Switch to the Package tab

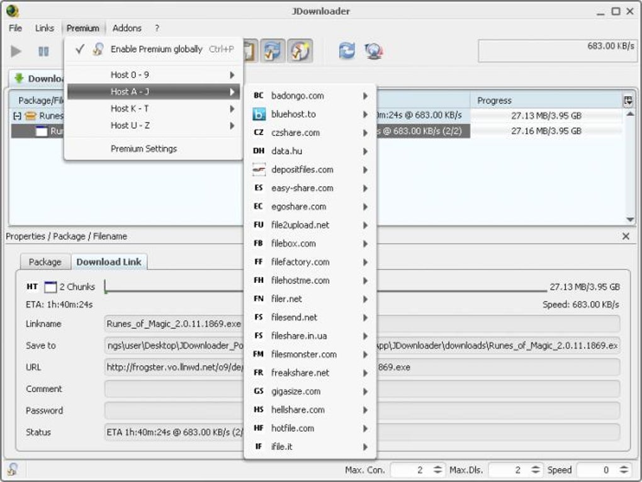(45, 262)
